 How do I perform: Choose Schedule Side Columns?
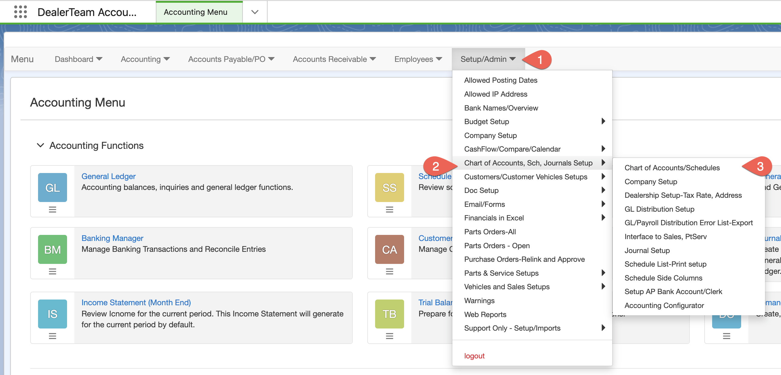point(663,278)
